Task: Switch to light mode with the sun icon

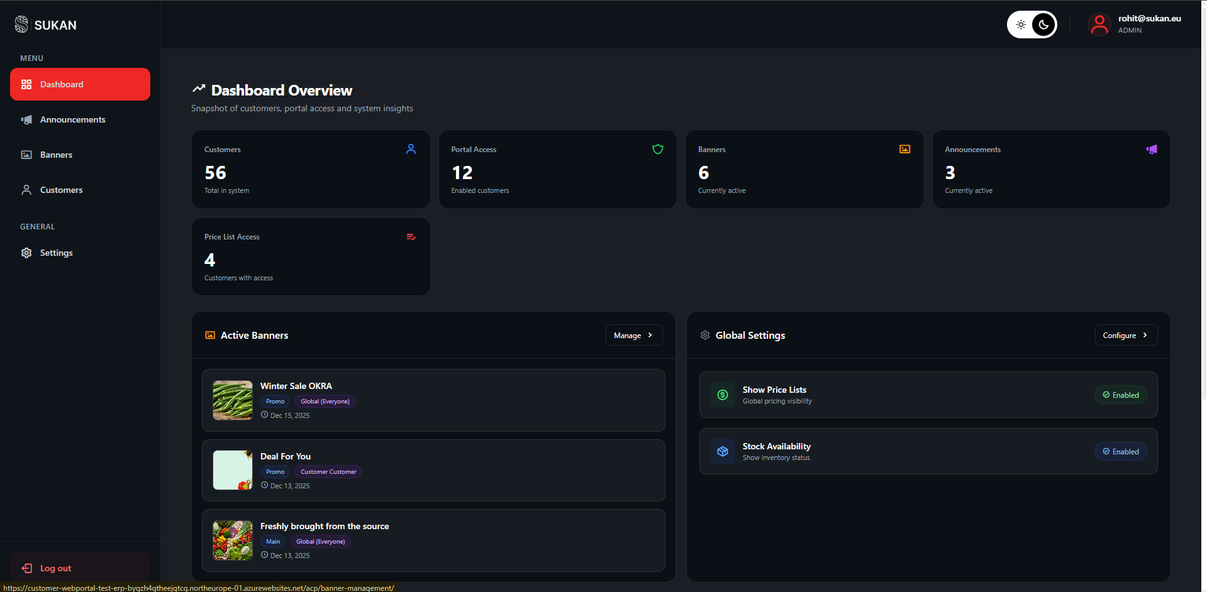Action: pos(1021,25)
